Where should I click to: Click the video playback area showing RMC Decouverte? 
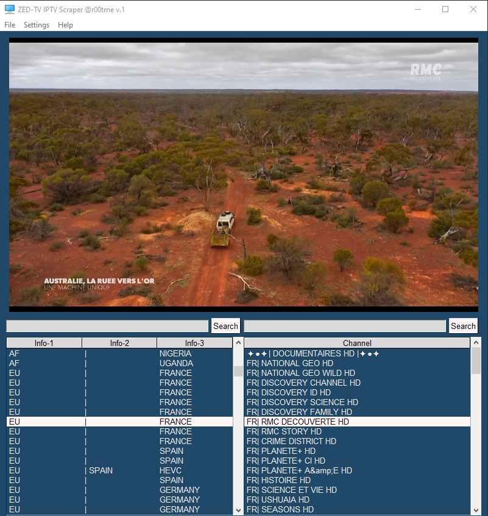(x=244, y=174)
